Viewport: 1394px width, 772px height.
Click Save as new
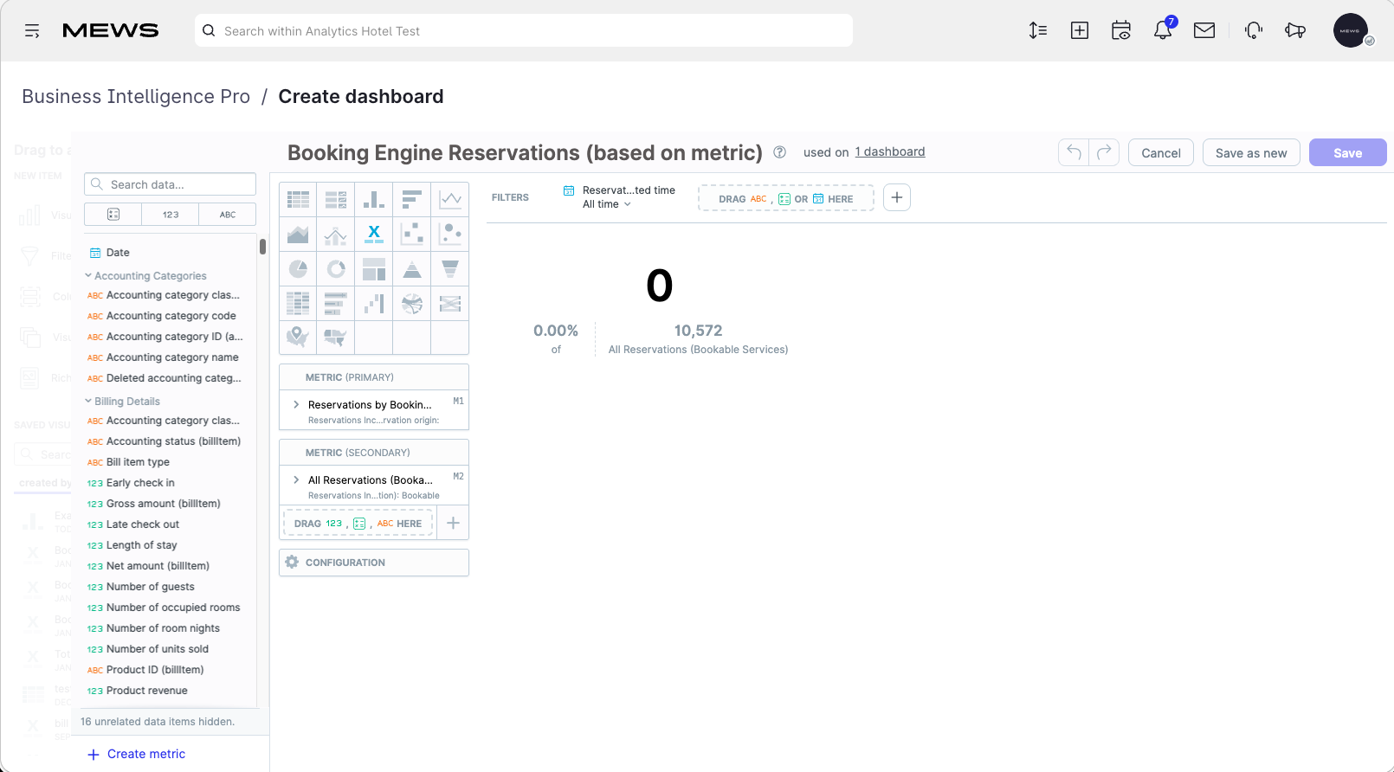[x=1251, y=152]
